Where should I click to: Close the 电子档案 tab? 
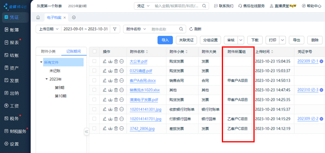[x=65, y=17]
